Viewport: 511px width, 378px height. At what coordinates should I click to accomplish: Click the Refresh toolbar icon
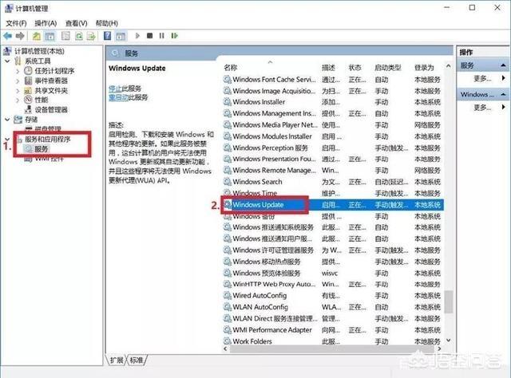tap(79, 36)
